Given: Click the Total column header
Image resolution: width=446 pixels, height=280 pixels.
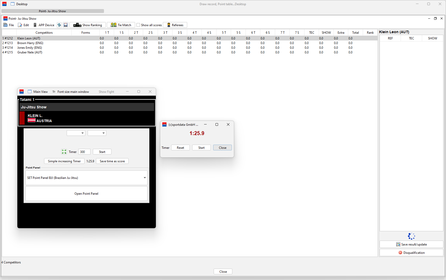Looking at the screenshot, I should click(356, 32).
